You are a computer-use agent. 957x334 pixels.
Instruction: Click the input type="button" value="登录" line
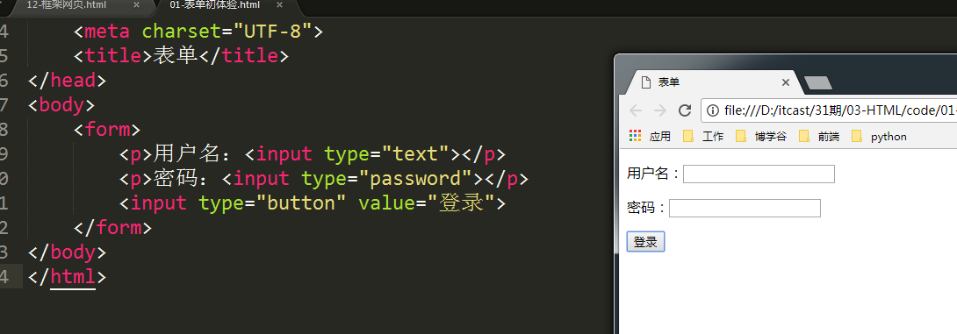point(313,203)
